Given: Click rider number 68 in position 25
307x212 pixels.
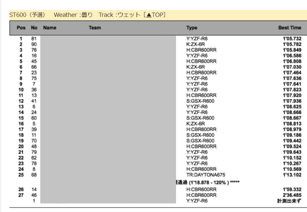Looking at the screenshot, I should coord(34,175).
